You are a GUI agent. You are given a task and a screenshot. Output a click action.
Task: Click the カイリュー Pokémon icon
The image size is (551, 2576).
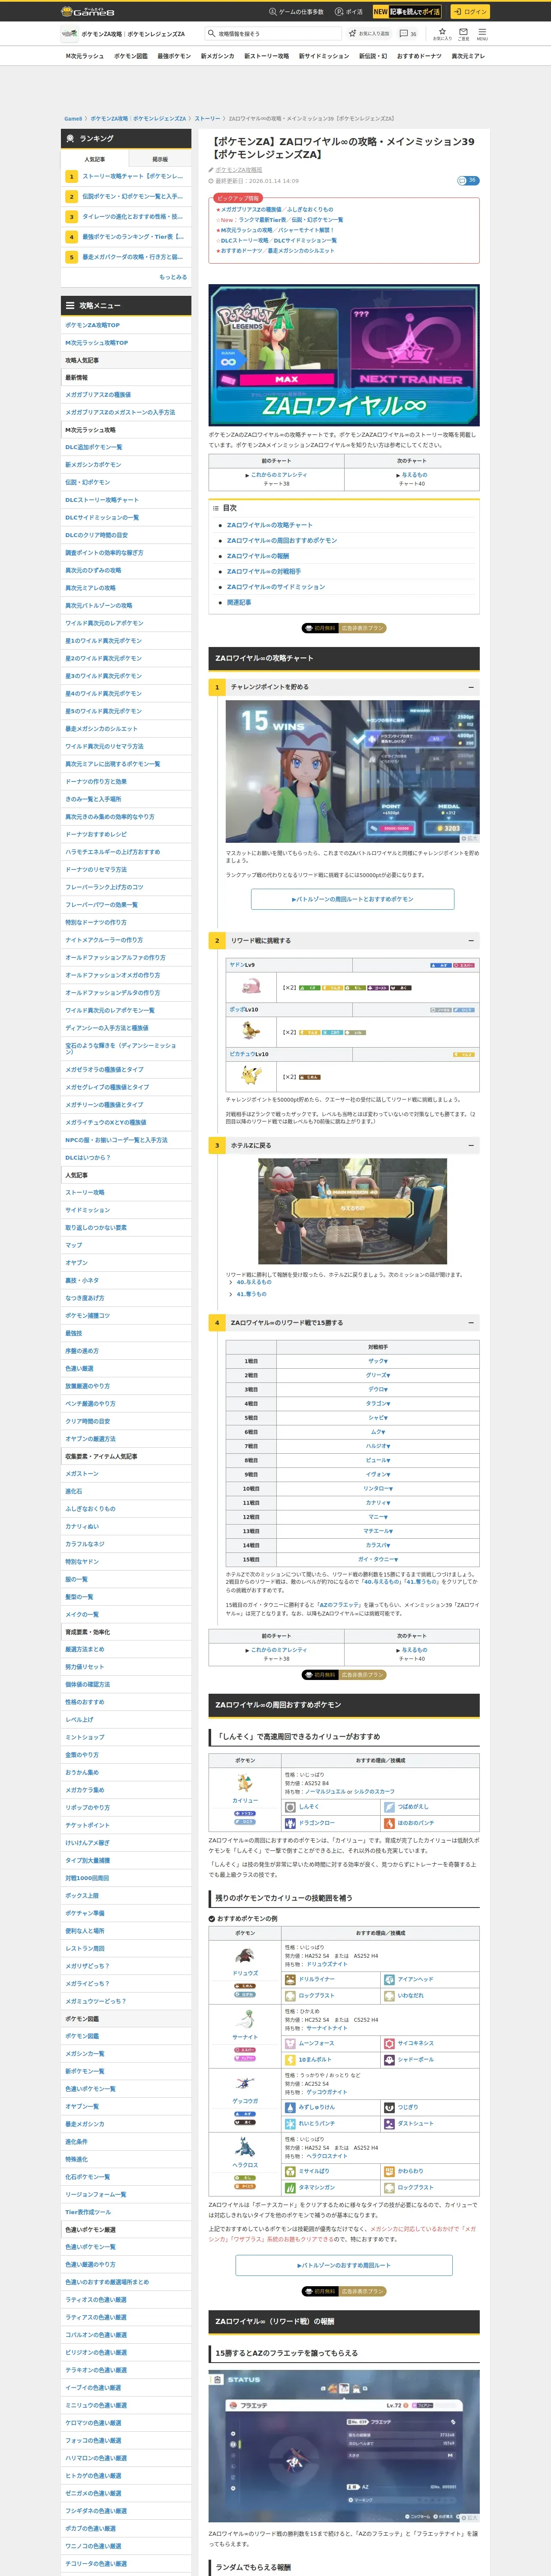click(x=245, y=1783)
